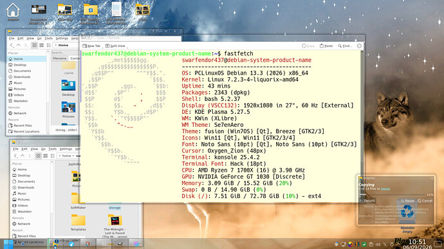This screenshot has height=249, width=444.
Task: Click the Search field in upper Dolphin
Action: 65,53
